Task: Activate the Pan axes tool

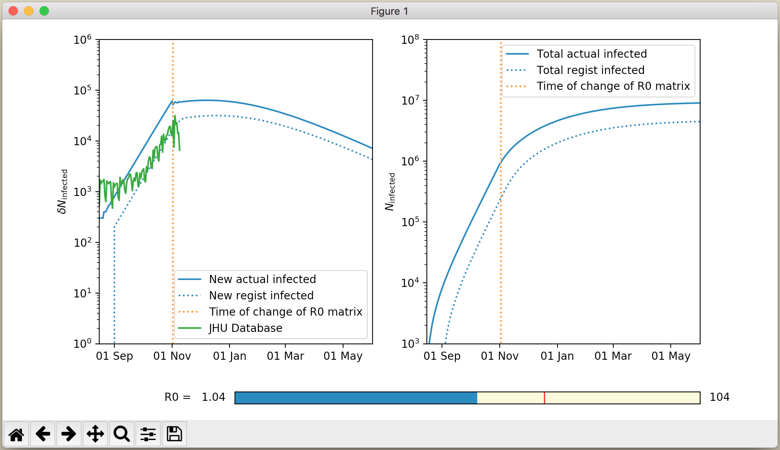Action: click(95, 434)
